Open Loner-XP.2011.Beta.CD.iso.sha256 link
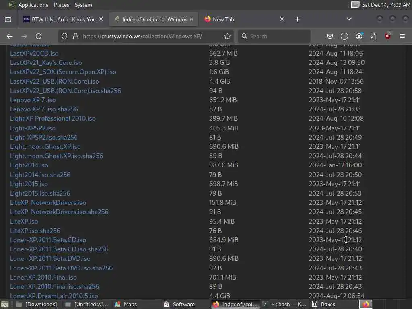Viewport: 412px width, 309px height. (x=59, y=249)
